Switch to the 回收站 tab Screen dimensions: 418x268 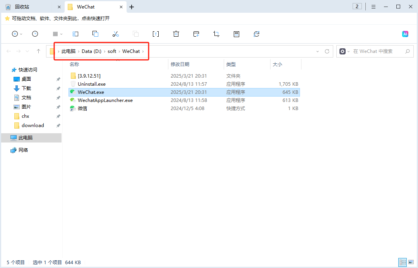pos(32,7)
